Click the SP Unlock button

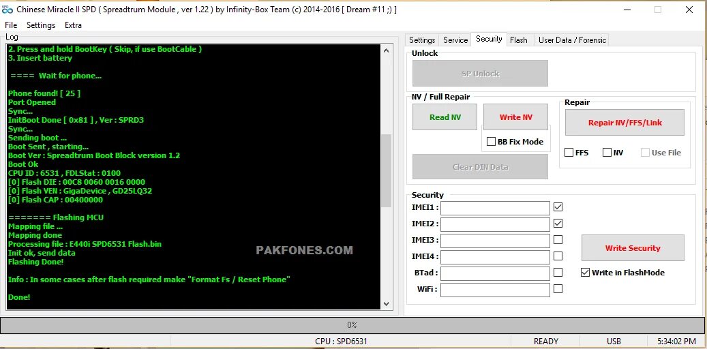(x=480, y=74)
